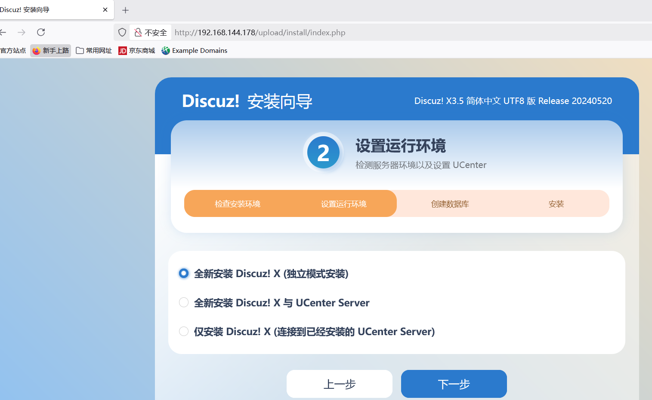Select 仅安装 Discuz! X 连接到已安装 UCenter option
Screen dimensions: 652x400
tap(184, 331)
